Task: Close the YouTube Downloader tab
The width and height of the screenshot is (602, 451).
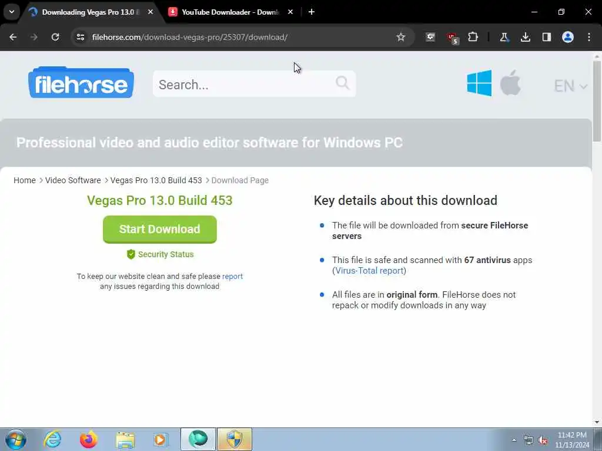Action: coord(290,12)
